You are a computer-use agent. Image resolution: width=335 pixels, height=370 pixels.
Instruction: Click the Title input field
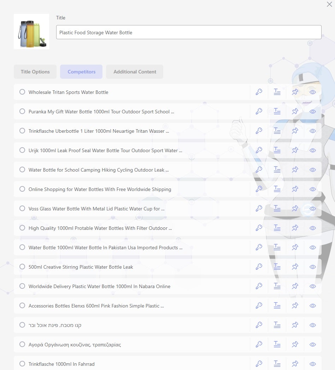[189, 32]
